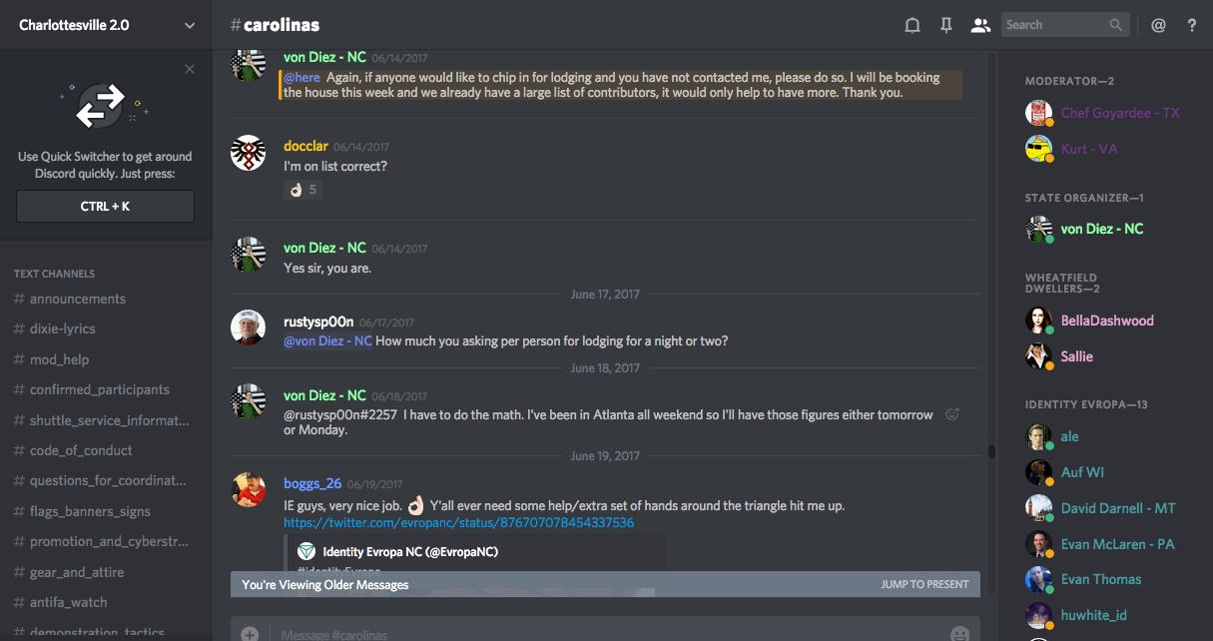Expand the Charlottesville 2.0 server menu
This screenshot has width=1213, height=641.
190,25
